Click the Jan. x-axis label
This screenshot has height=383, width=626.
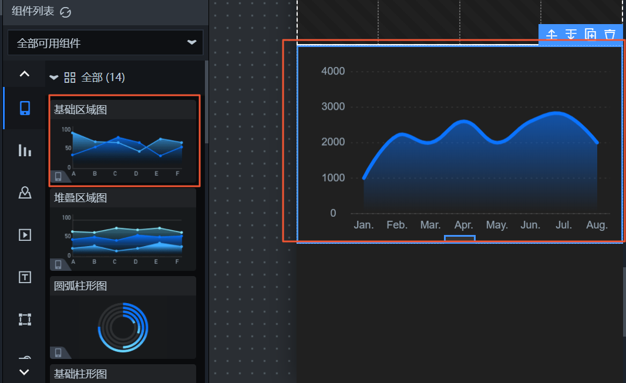[x=364, y=225]
